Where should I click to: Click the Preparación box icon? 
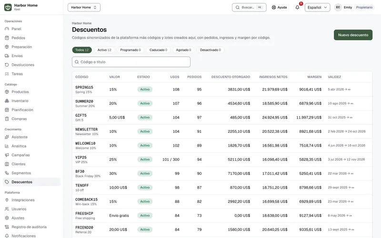tap(7, 47)
